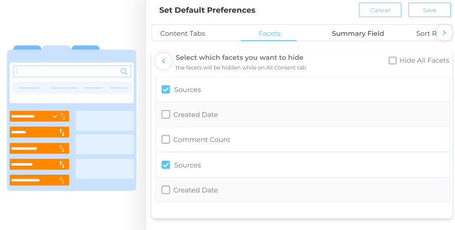This screenshot has height=230, width=455.
Task: Click sort arrows on the third orange bar
Action: (x=63, y=148)
